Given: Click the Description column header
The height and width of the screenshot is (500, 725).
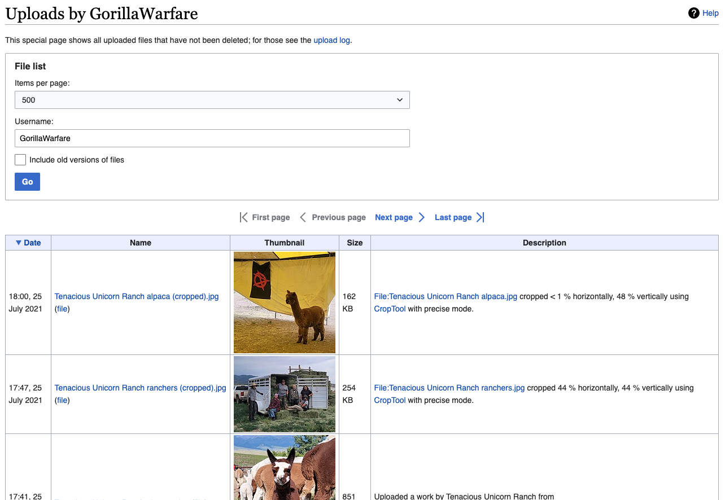Looking at the screenshot, I should tap(544, 243).
